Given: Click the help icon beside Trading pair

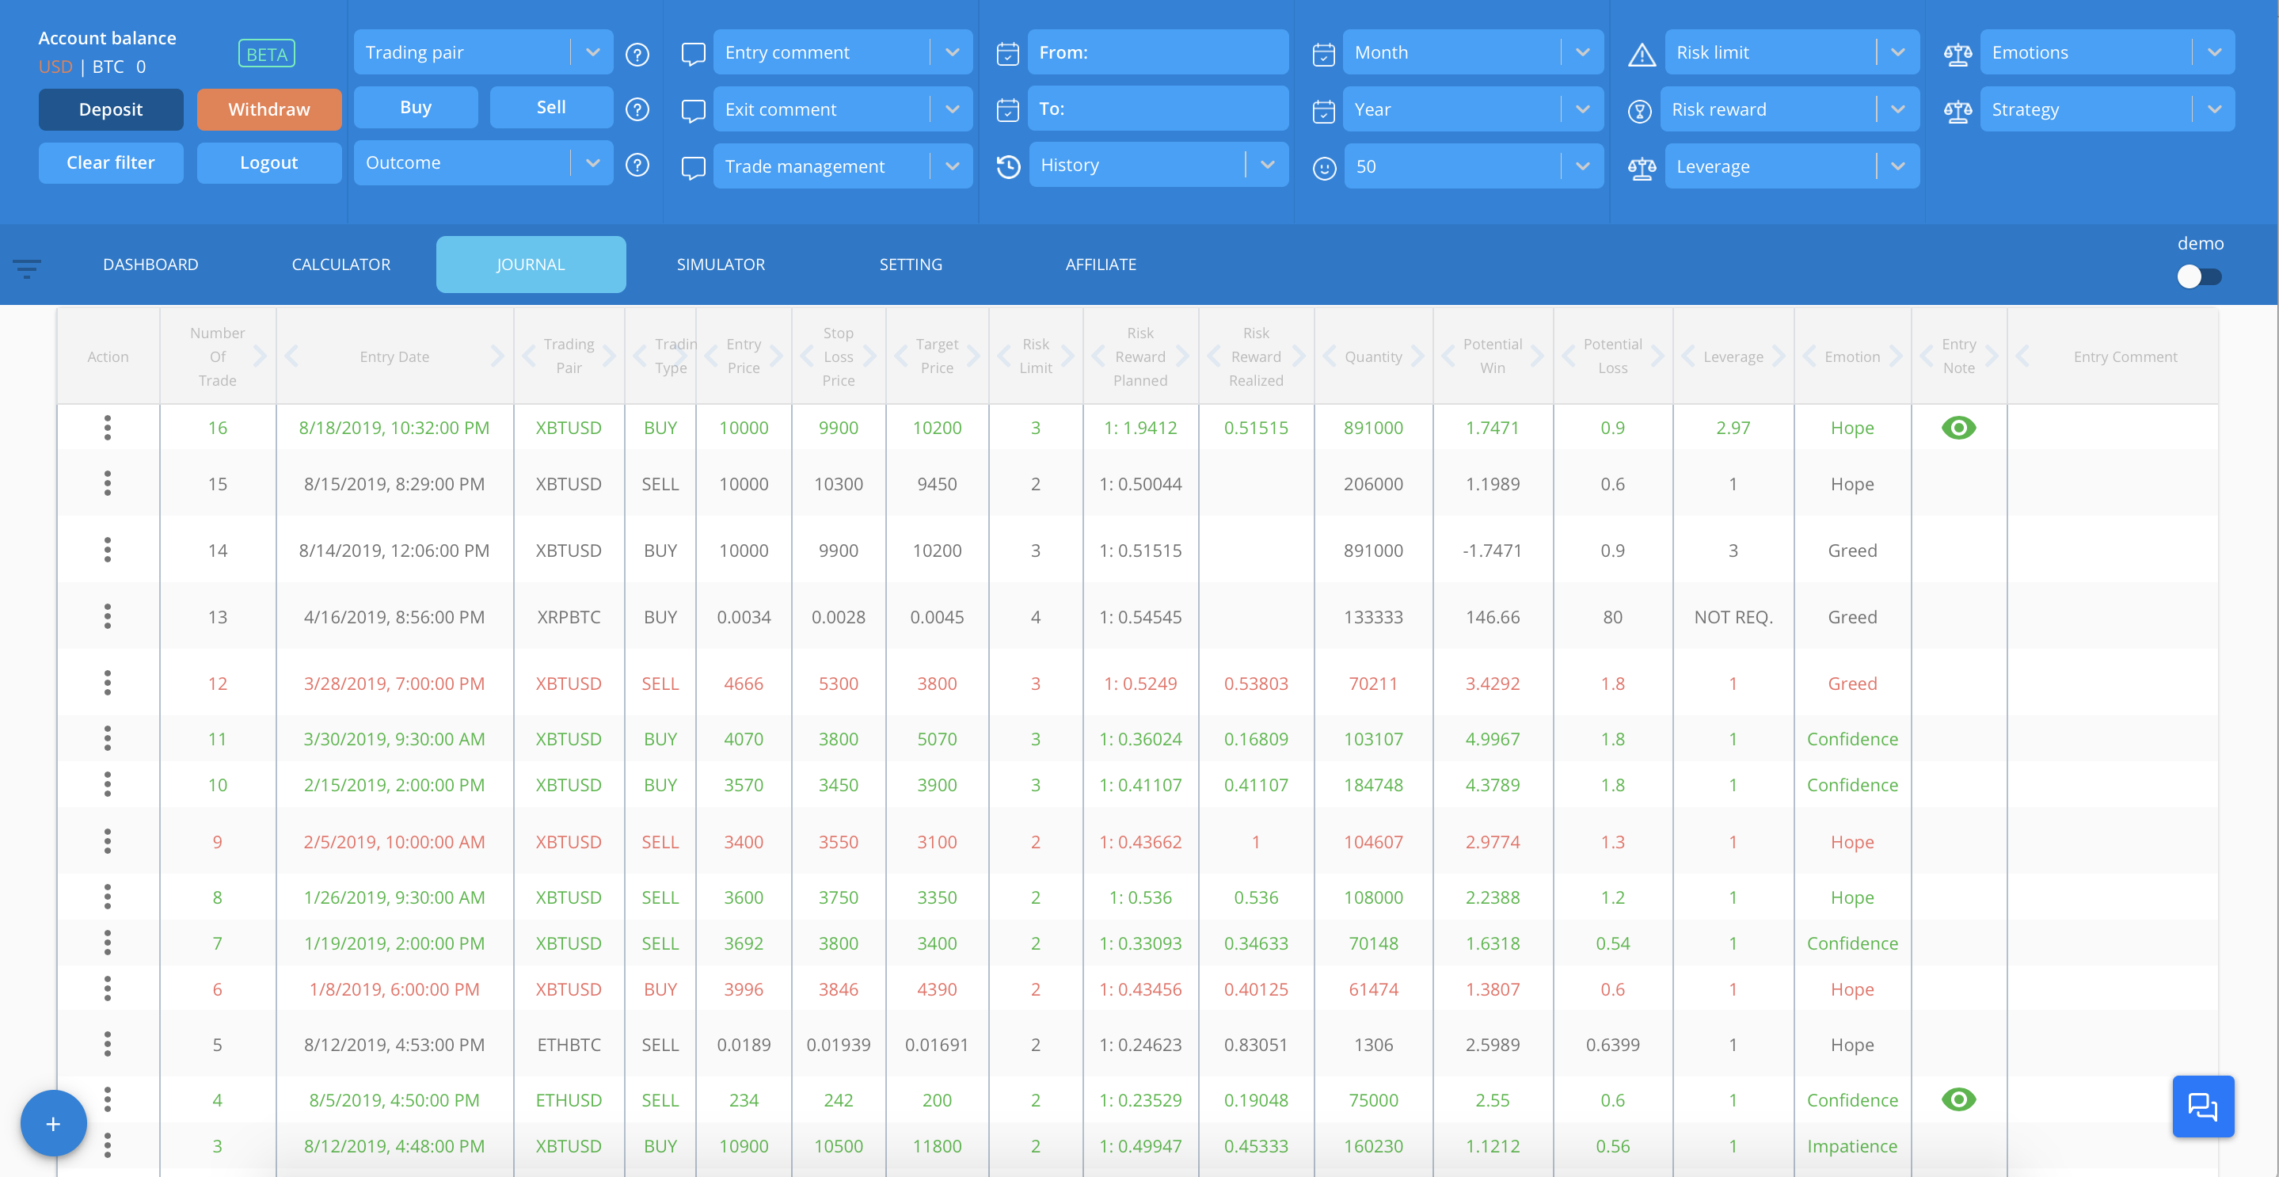Looking at the screenshot, I should pyautogui.click(x=637, y=54).
